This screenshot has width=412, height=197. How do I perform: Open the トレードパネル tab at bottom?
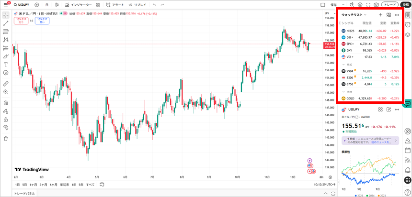pos(24,194)
